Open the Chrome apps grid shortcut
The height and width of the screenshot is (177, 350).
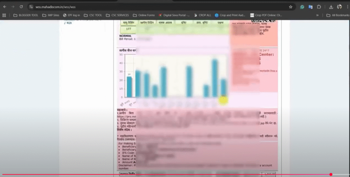(x=4, y=15)
